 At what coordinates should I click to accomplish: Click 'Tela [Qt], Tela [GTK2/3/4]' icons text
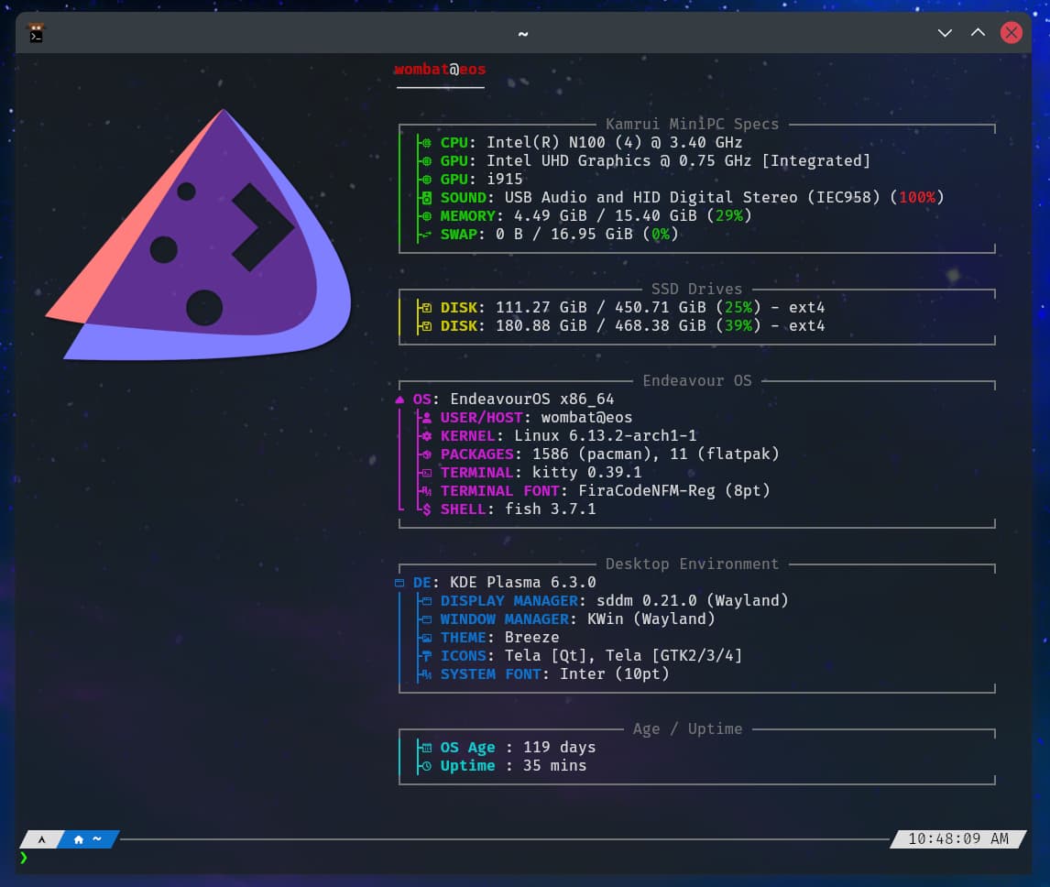(x=623, y=656)
